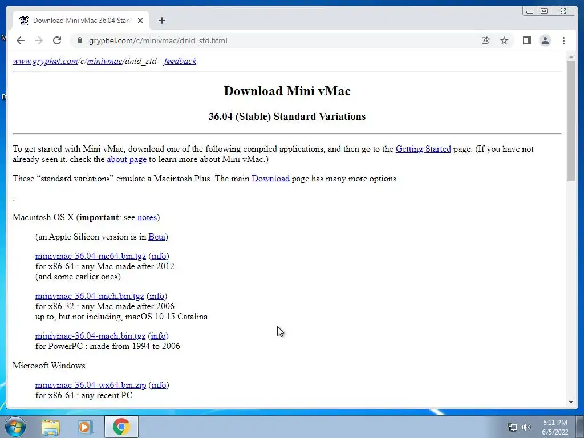Open the Macintosh OS X notes link
This screenshot has height=438, width=584.
[147, 217]
